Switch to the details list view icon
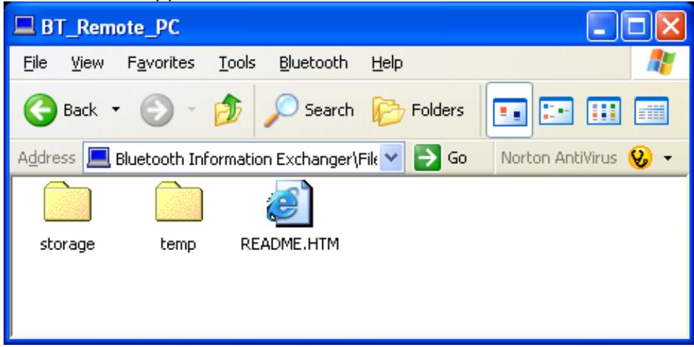Screen dimensions: 694x347 point(651,110)
